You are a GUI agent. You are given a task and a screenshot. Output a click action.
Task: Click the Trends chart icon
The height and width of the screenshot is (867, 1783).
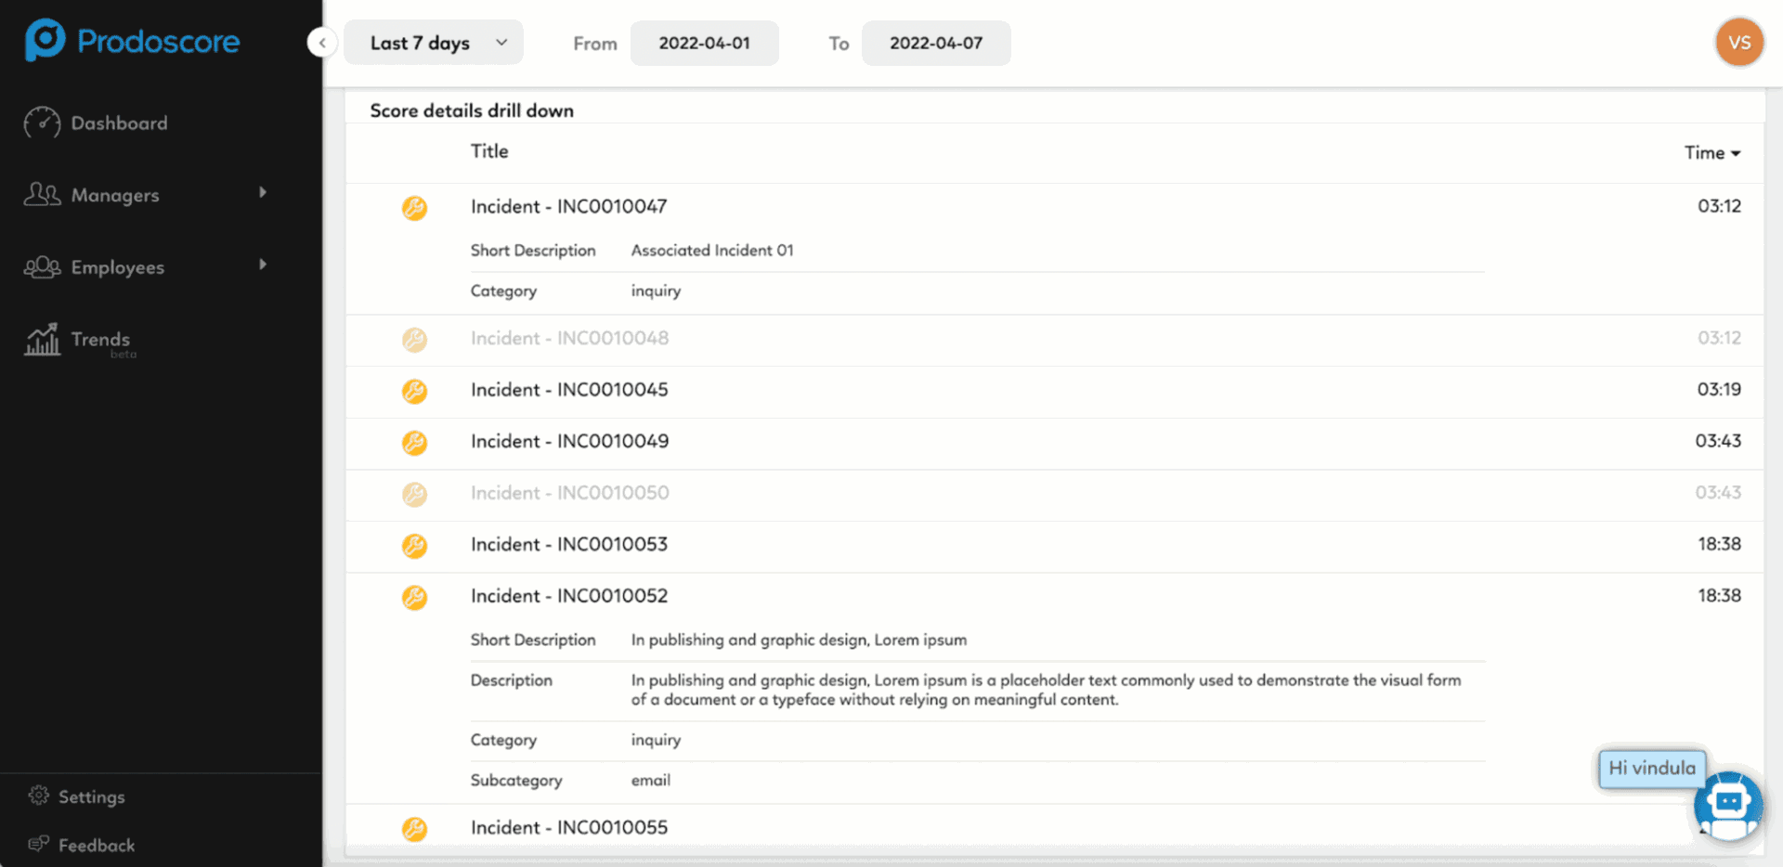pos(42,340)
